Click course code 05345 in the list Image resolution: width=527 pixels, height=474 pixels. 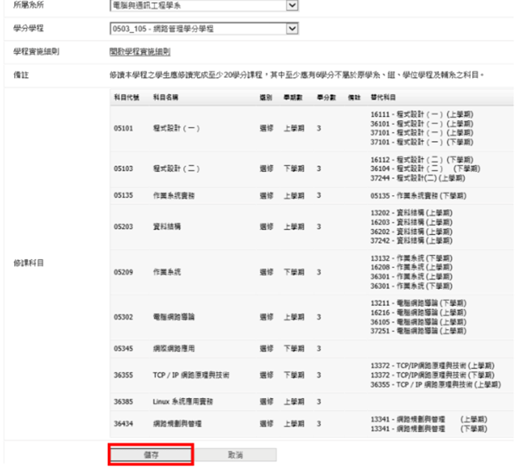(122, 348)
